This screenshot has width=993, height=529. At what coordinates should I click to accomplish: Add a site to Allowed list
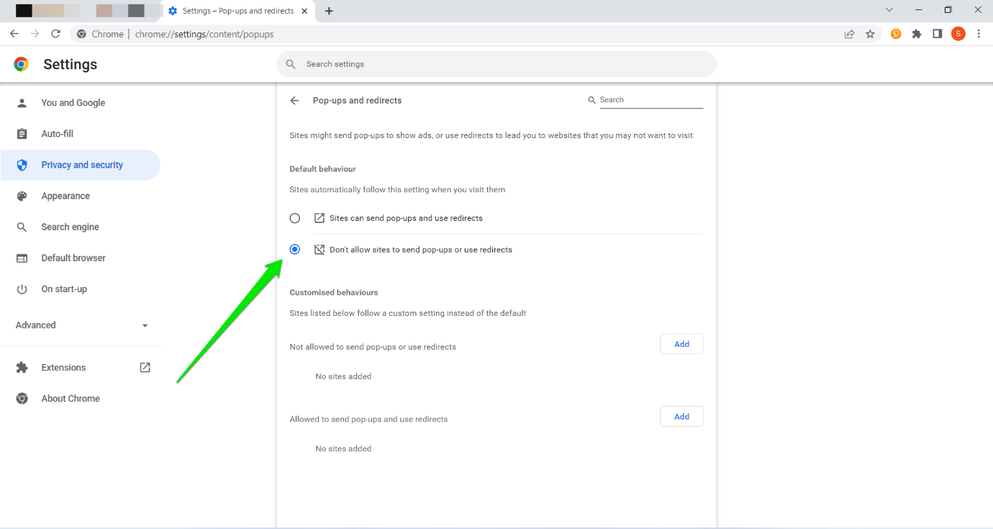pos(681,417)
